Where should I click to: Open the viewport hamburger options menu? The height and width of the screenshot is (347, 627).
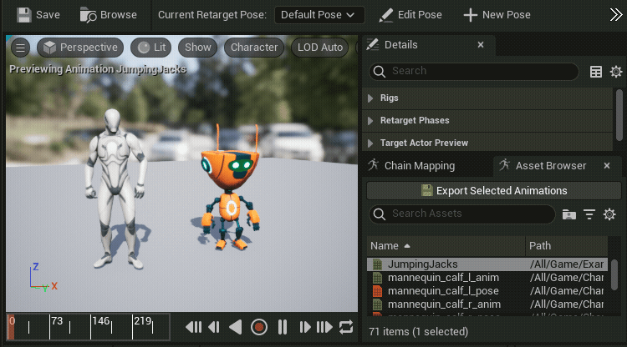tap(21, 48)
